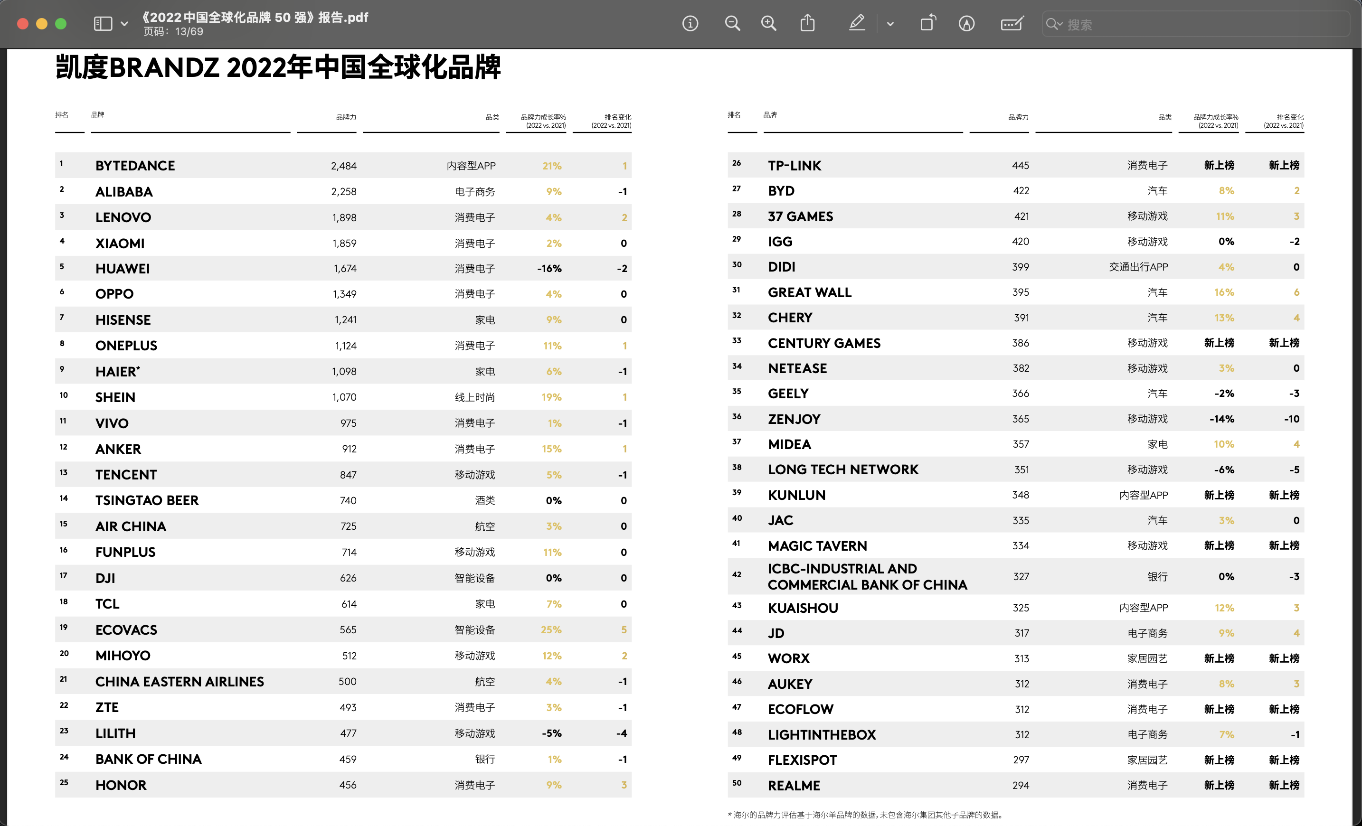Zoom out of the PDF page
Viewport: 1362px width, 826px height.
(x=732, y=24)
